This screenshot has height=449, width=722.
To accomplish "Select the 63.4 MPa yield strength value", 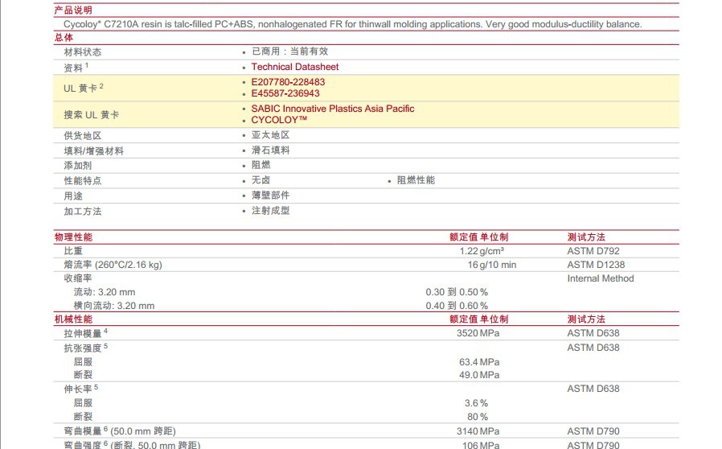I will point(479,361).
